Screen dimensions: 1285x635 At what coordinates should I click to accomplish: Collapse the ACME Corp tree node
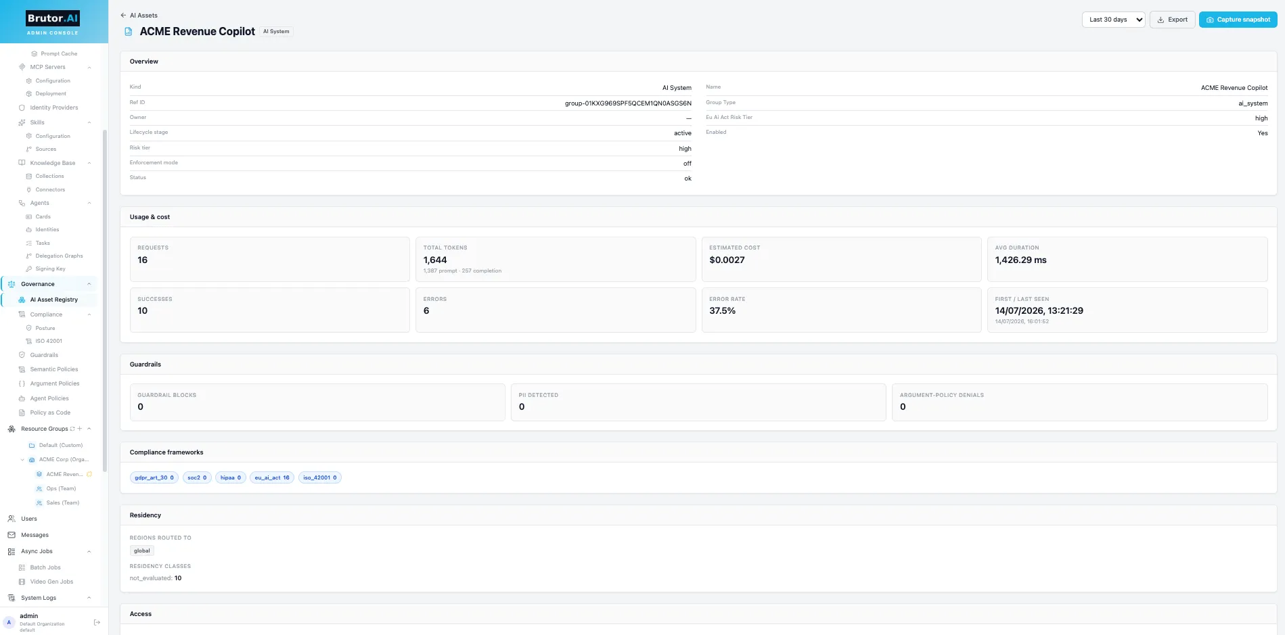coord(22,460)
